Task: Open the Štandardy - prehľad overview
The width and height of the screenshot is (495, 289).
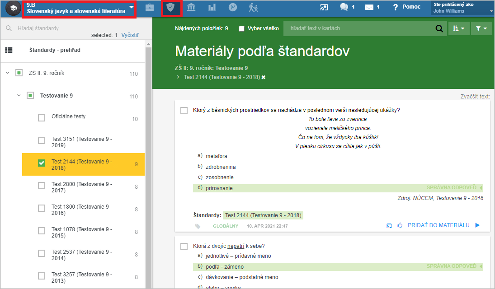Action: 55,50
